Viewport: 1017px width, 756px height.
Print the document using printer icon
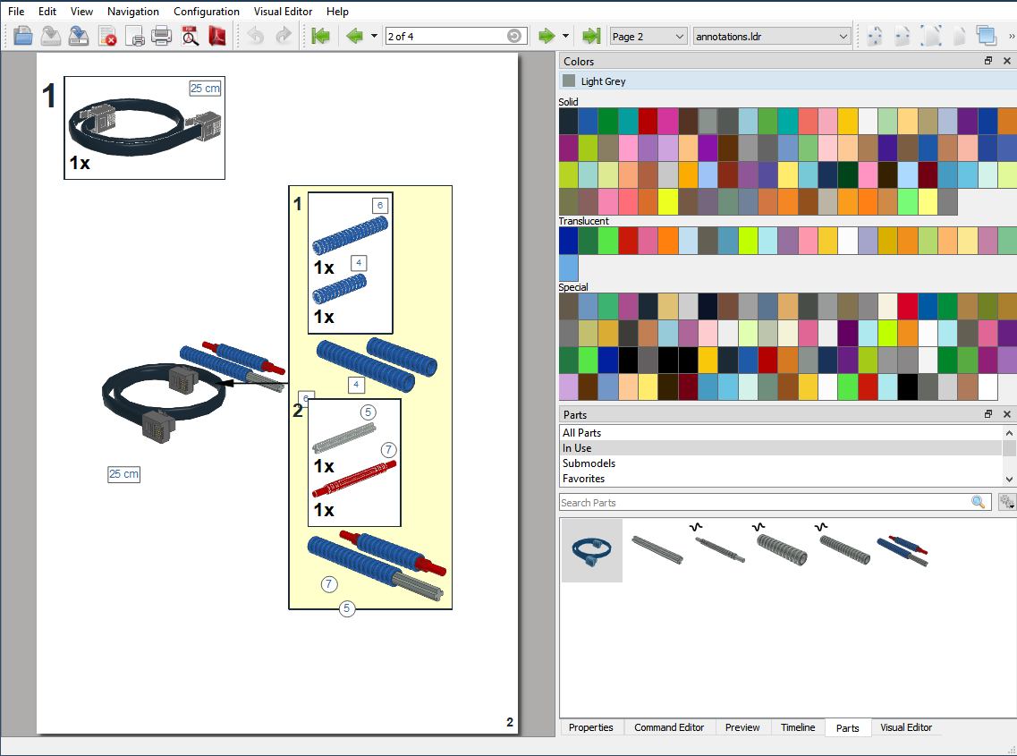click(162, 36)
